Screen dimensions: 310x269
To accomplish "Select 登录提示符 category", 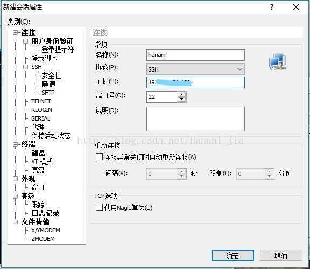I will pos(58,49).
